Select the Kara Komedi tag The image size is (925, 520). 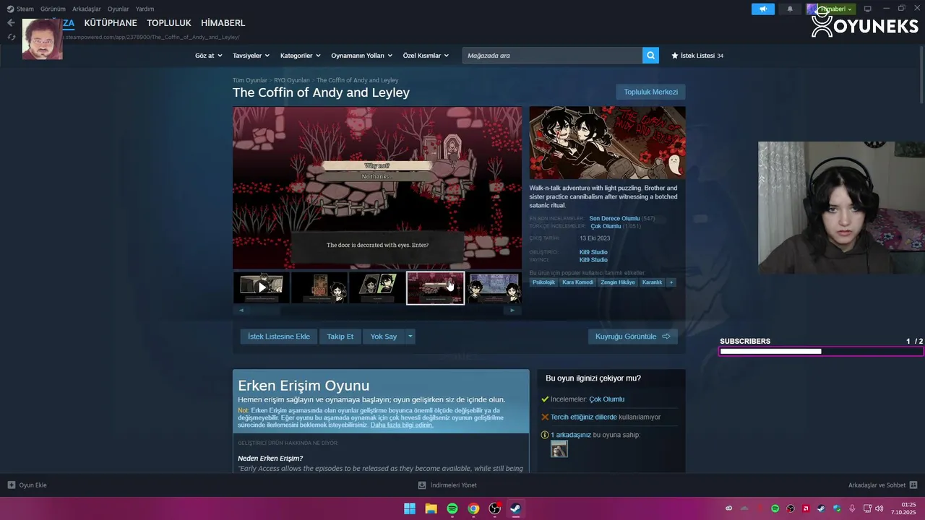click(x=577, y=282)
